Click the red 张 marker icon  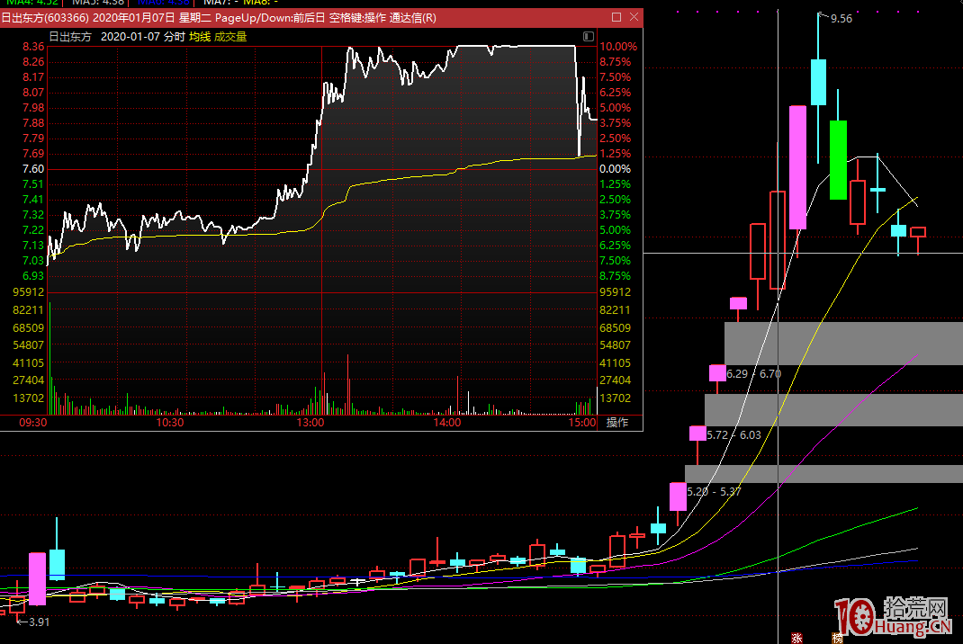(796, 638)
